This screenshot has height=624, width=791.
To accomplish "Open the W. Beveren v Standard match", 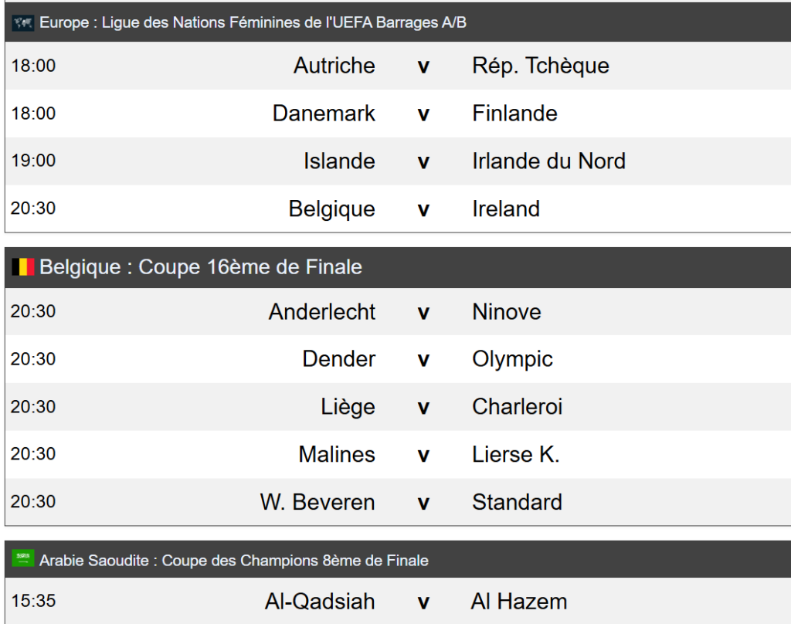I will [x=423, y=503].
